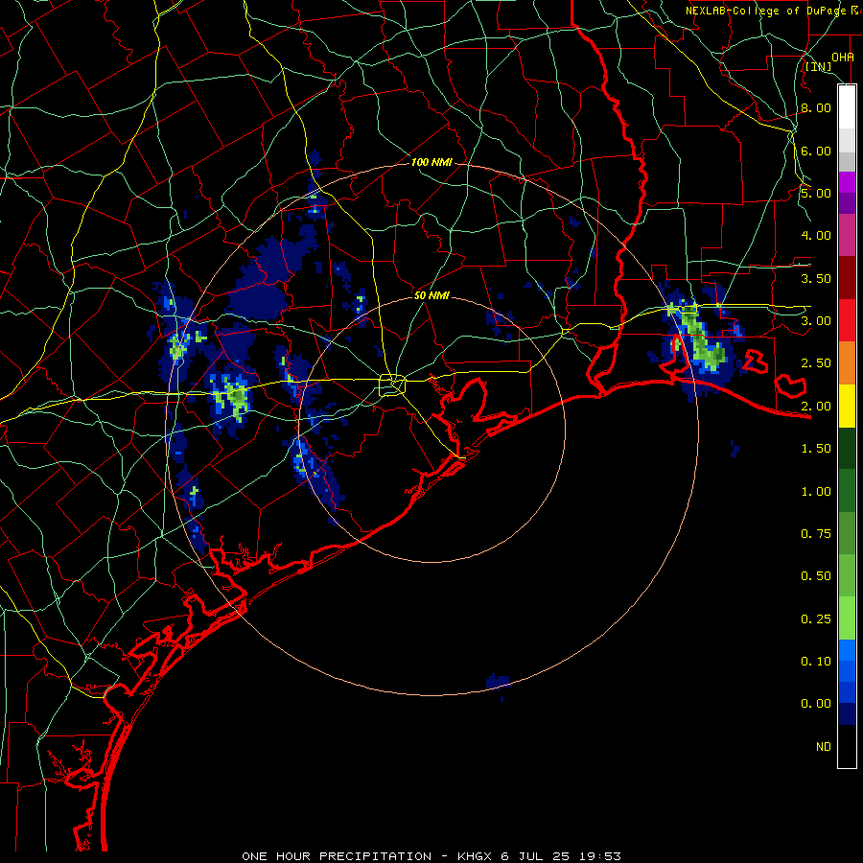863x863 pixels.
Task: Click the 0.10 legend value
Action: (x=816, y=662)
